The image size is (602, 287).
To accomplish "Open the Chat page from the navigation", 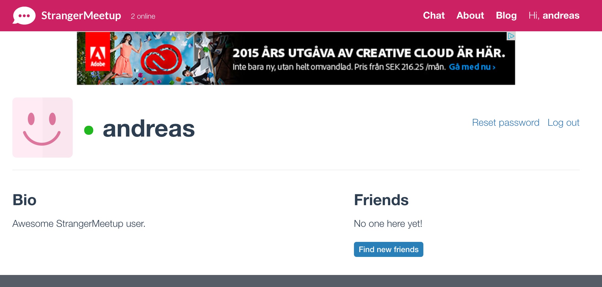I will tap(434, 15).
